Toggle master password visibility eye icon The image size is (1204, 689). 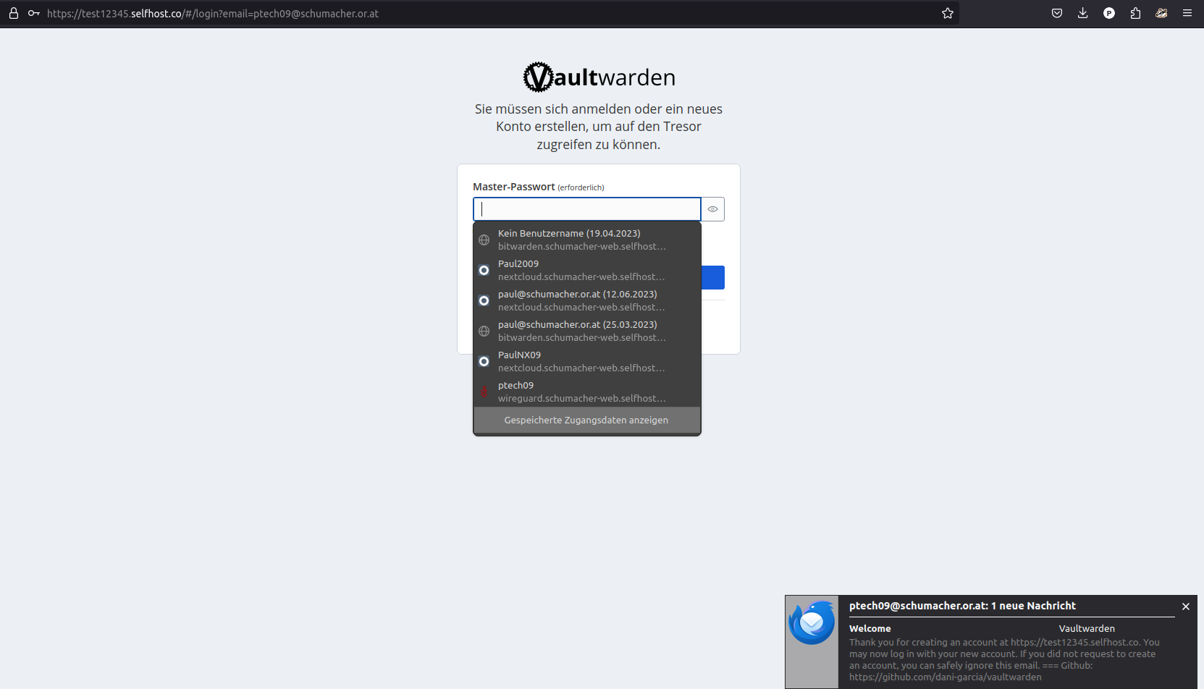tap(712, 209)
